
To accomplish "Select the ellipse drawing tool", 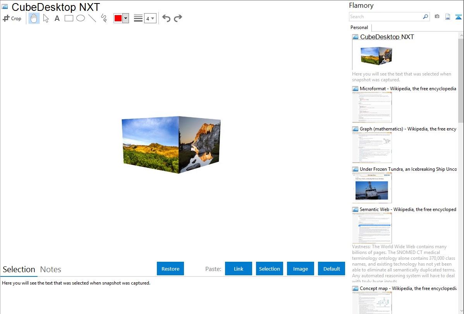I will pyautogui.click(x=81, y=18).
